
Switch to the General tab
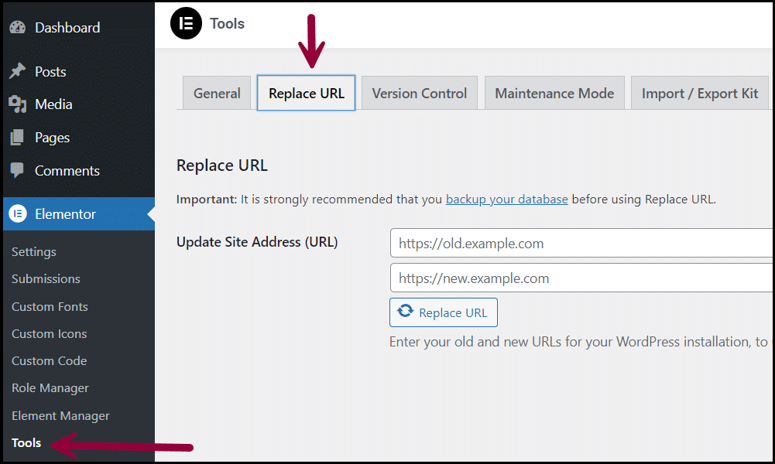tap(217, 92)
